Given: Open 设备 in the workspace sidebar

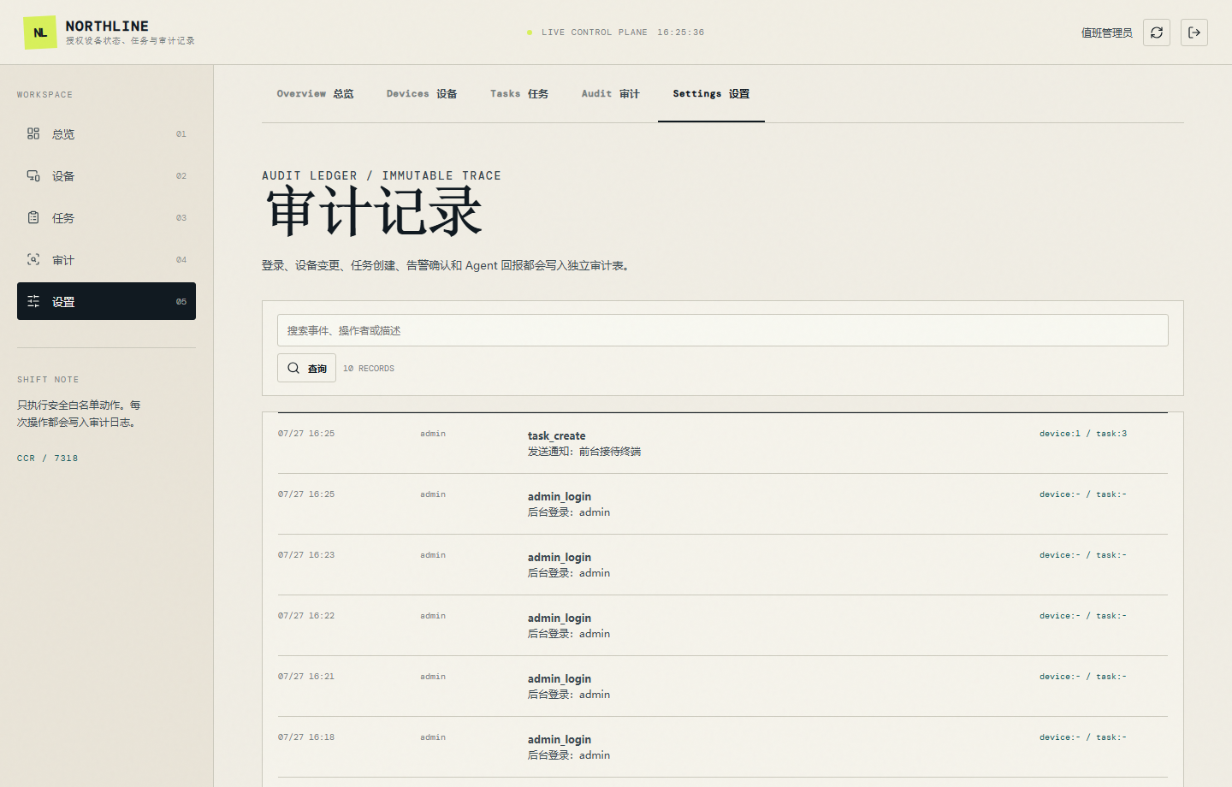Looking at the screenshot, I should point(106,175).
